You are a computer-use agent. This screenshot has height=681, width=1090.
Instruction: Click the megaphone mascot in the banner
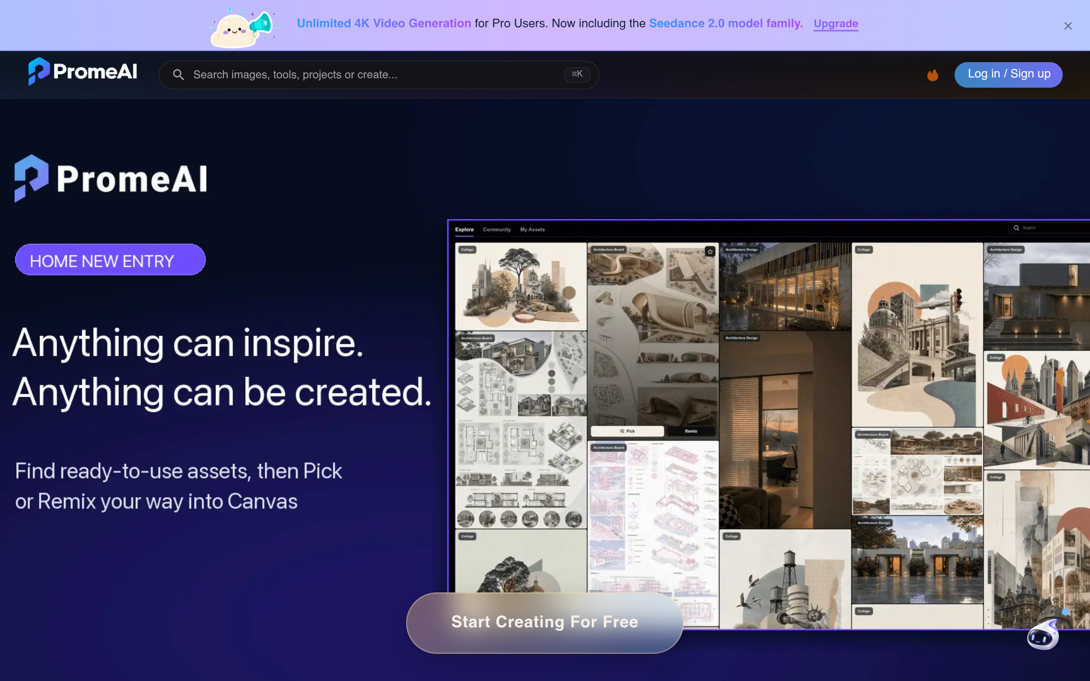(244, 28)
